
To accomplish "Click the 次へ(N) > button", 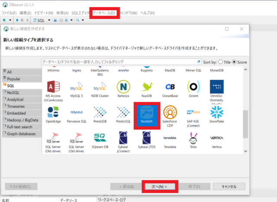I will [160, 186].
